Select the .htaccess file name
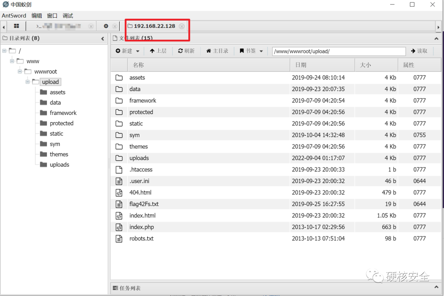Viewport: 444px width, 296px height. (x=141, y=170)
